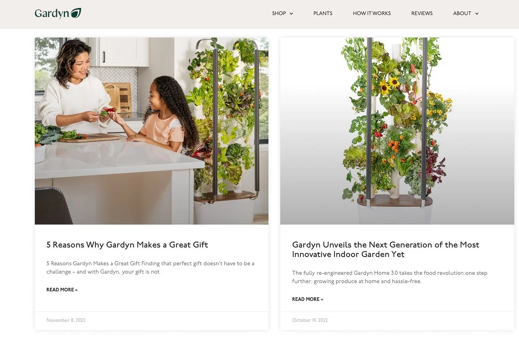The width and height of the screenshot is (519, 338).
Task: Go to the PLANTS page
Action: 323,13
